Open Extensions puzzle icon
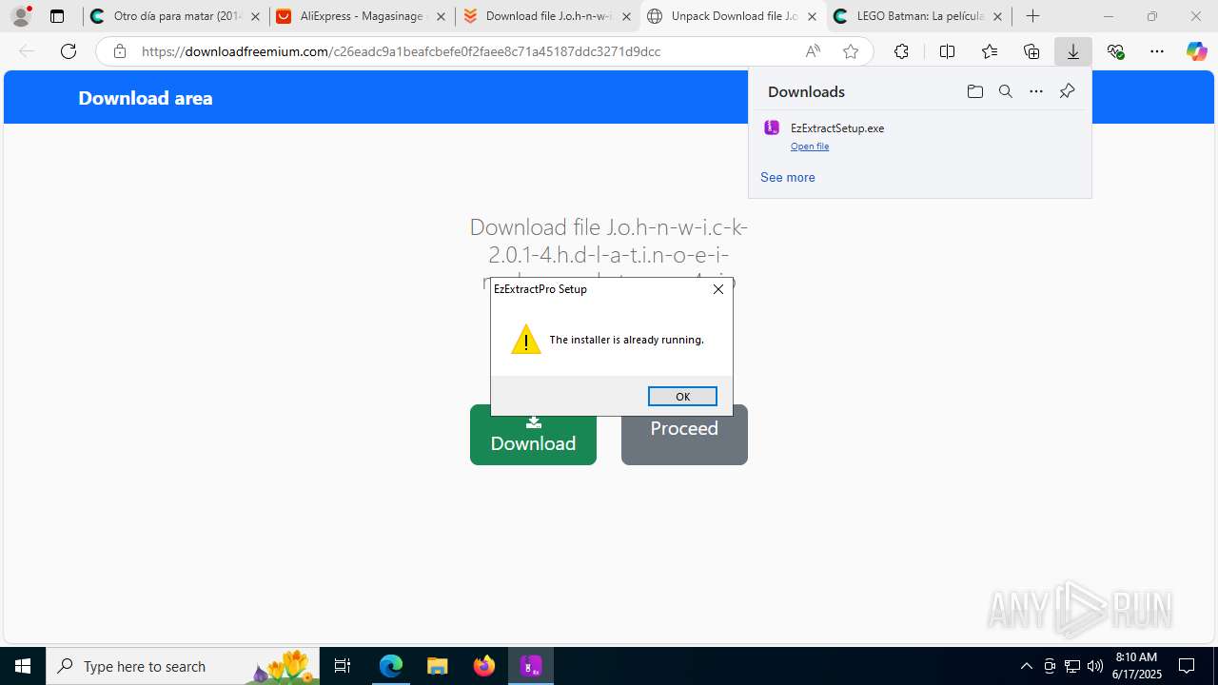 point(901,51)
